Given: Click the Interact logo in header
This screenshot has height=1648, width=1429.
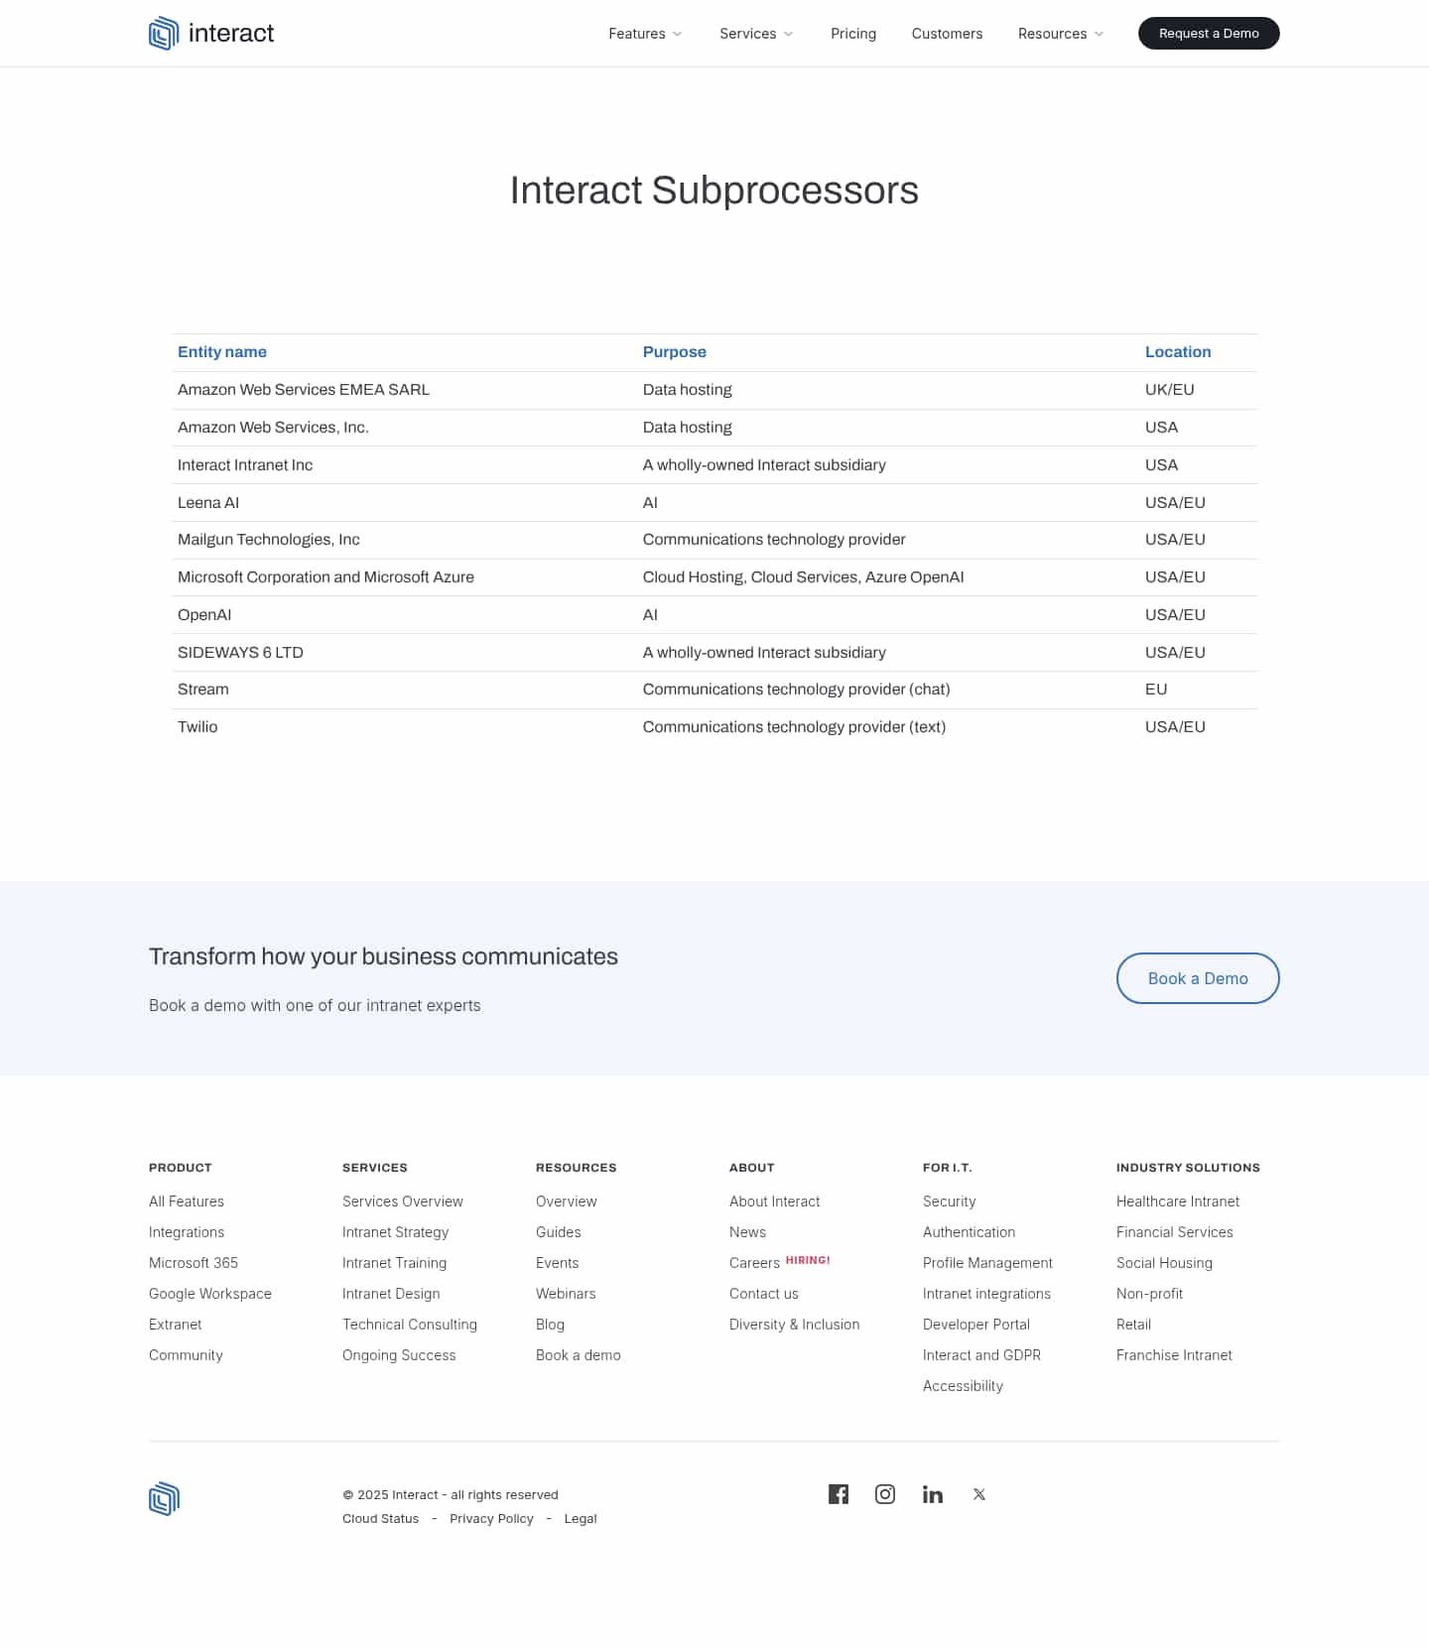Looking at the screenshot, I should pos(211,34).
